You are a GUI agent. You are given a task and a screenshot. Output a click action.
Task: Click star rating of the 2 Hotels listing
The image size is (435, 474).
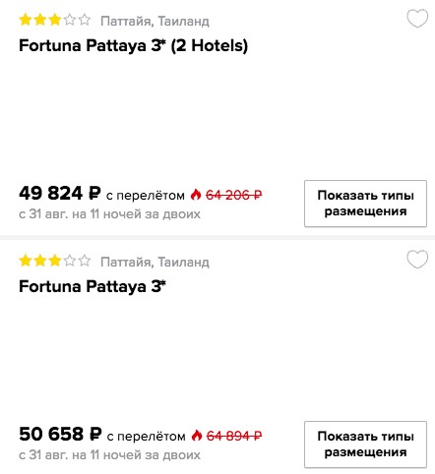(55, 20)
